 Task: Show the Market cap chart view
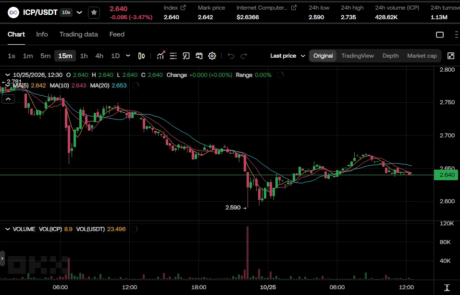[422, 56]
